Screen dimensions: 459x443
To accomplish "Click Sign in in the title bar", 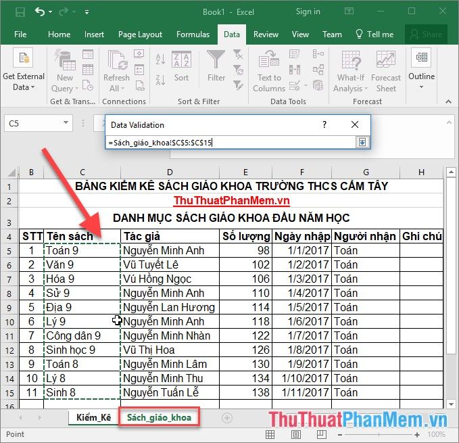I will [308, 11].
